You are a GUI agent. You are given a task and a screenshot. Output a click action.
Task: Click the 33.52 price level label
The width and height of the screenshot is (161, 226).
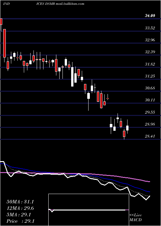tap(150, 28)
